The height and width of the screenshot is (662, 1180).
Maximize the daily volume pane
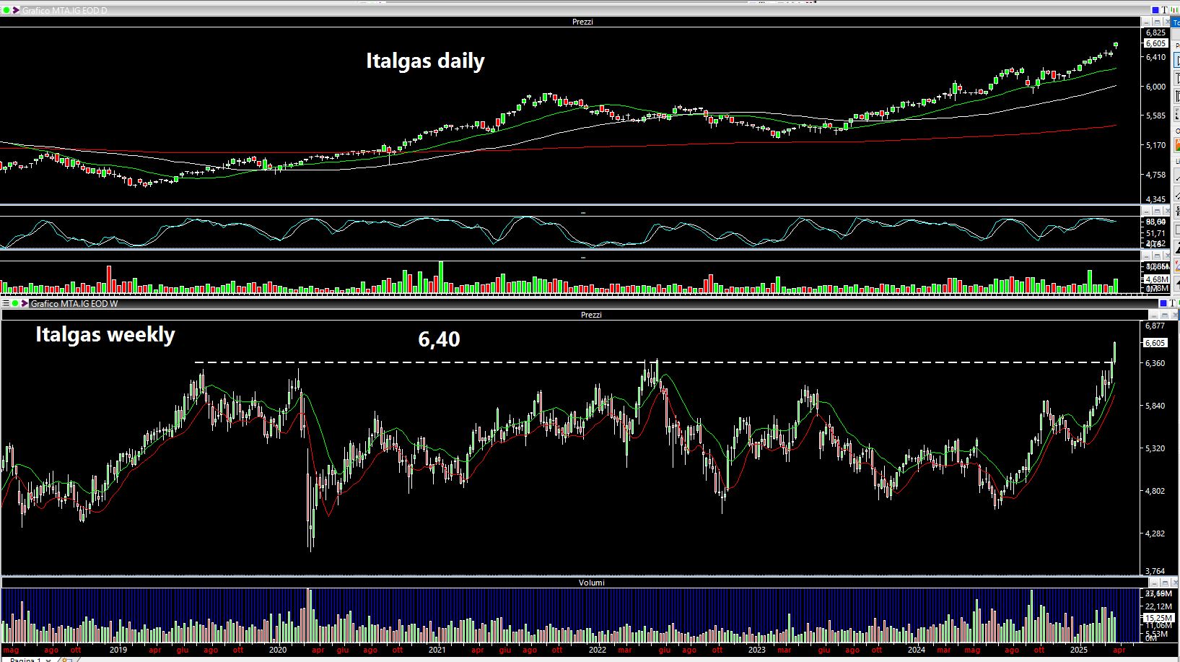point(1157,256)
